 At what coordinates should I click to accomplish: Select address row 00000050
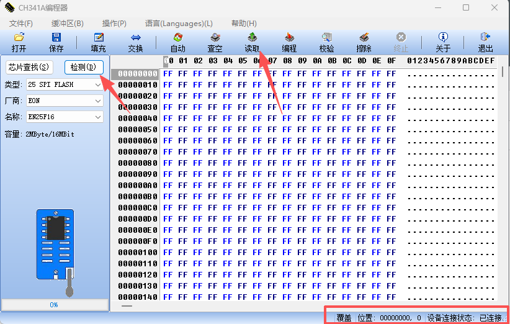(x=138, y=130)
